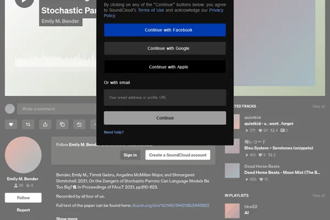Continue with Apple
The width and height of the screenshot is (330, 220).
pyautogui.click(x=165, y=67)
